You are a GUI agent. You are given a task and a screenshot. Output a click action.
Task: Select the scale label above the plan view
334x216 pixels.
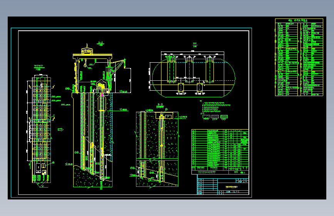195,45
